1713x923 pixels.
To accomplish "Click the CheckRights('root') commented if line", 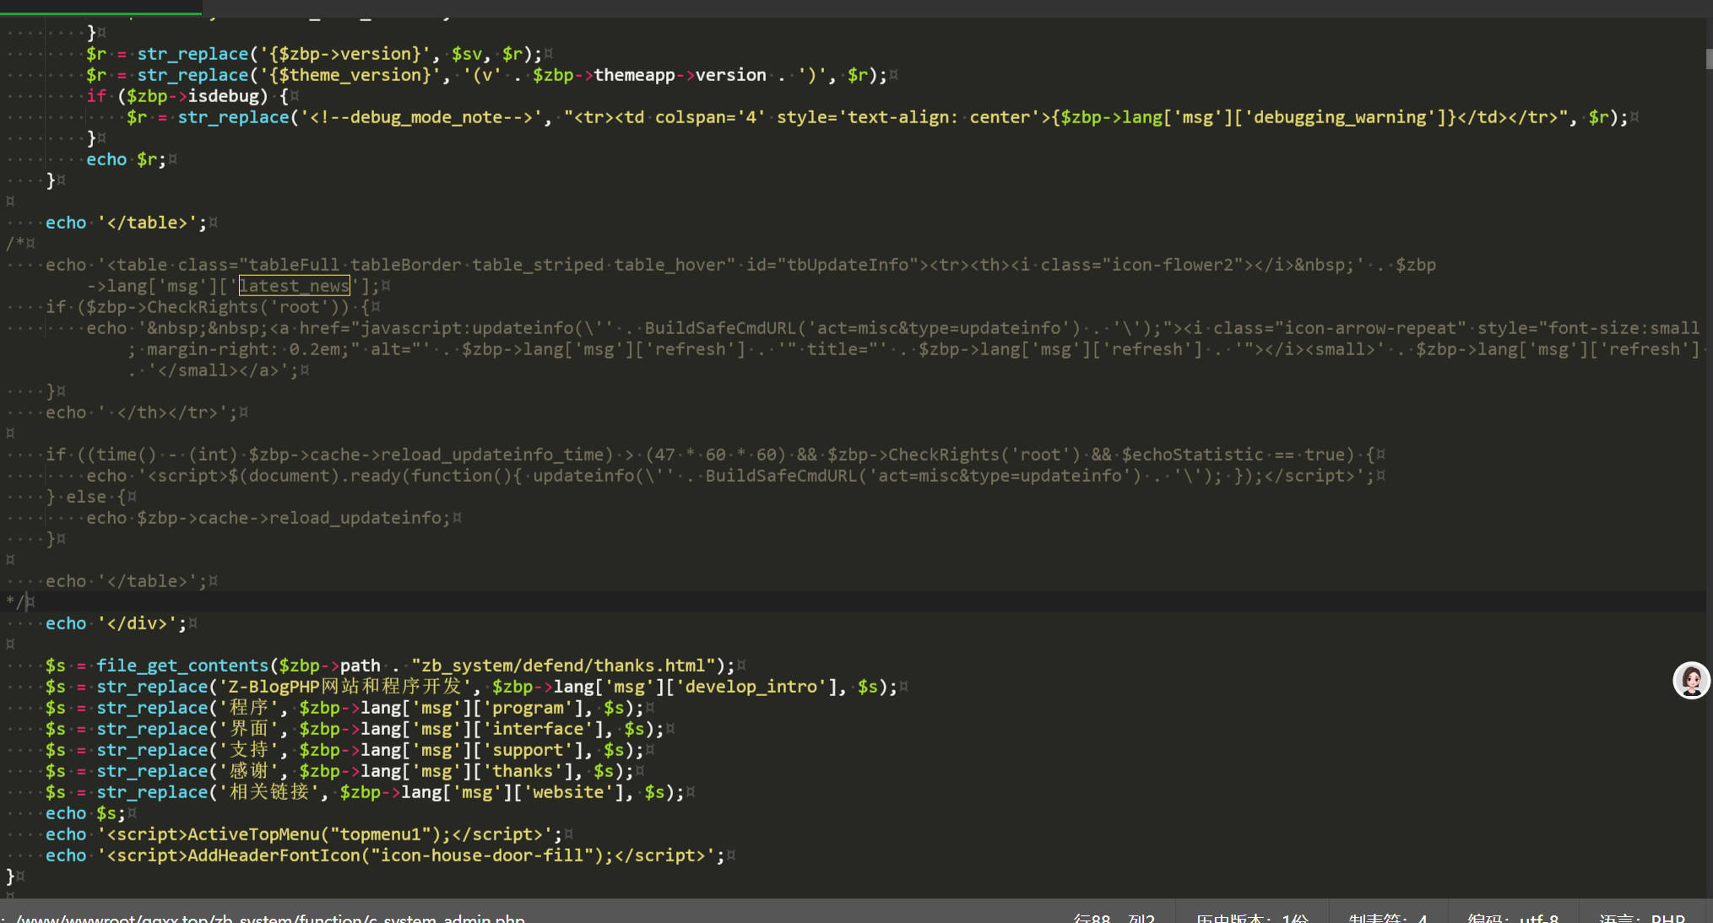I will point(207,307).
